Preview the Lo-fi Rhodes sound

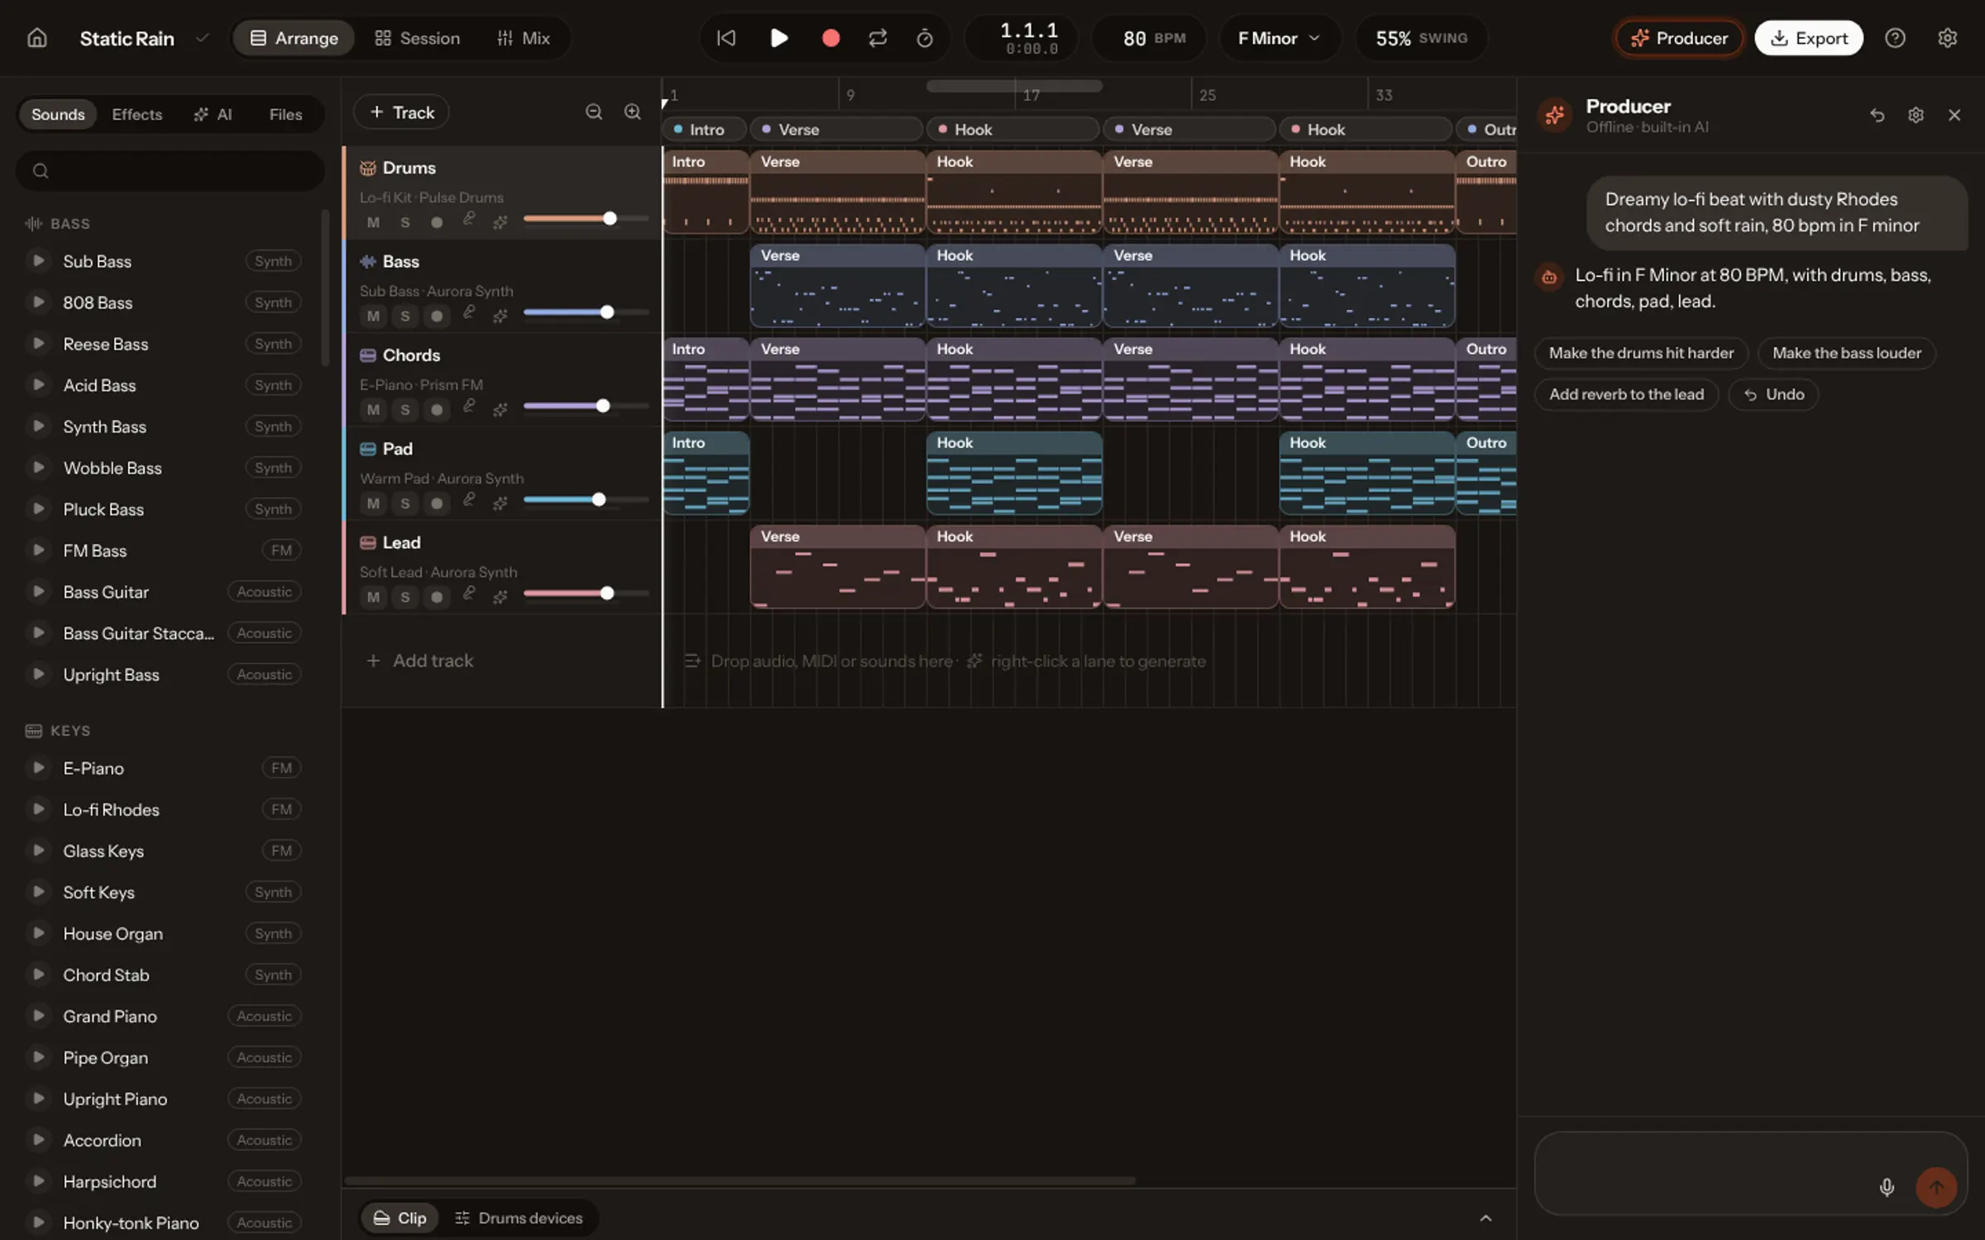tap(38, 808)
